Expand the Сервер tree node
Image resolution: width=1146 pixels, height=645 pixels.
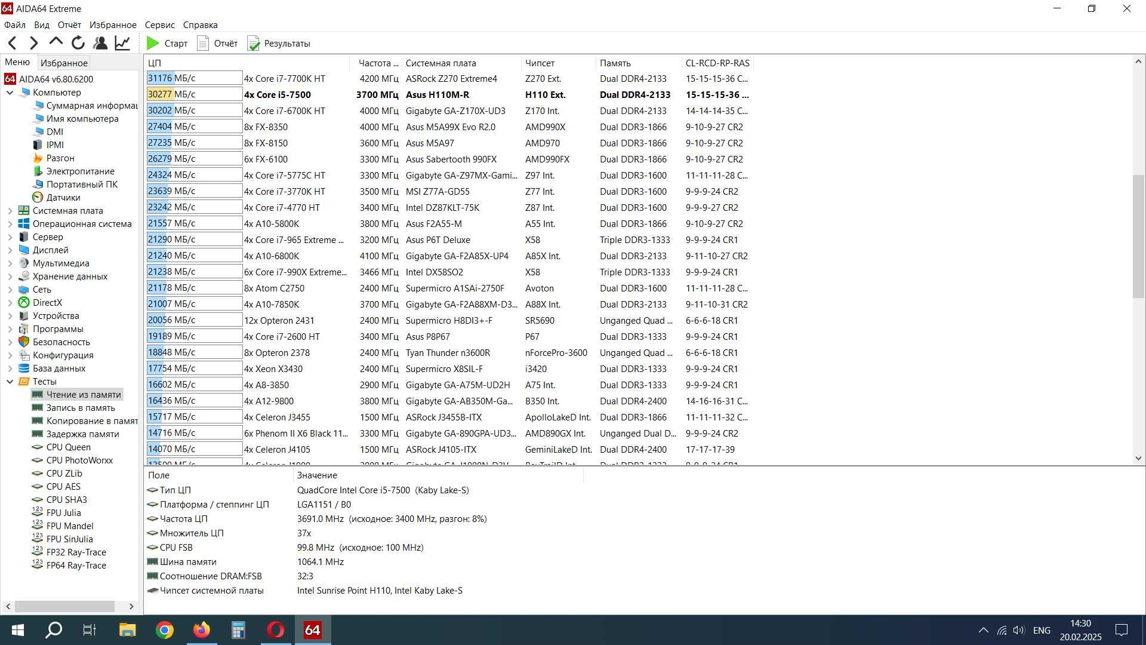coord(10,237)
